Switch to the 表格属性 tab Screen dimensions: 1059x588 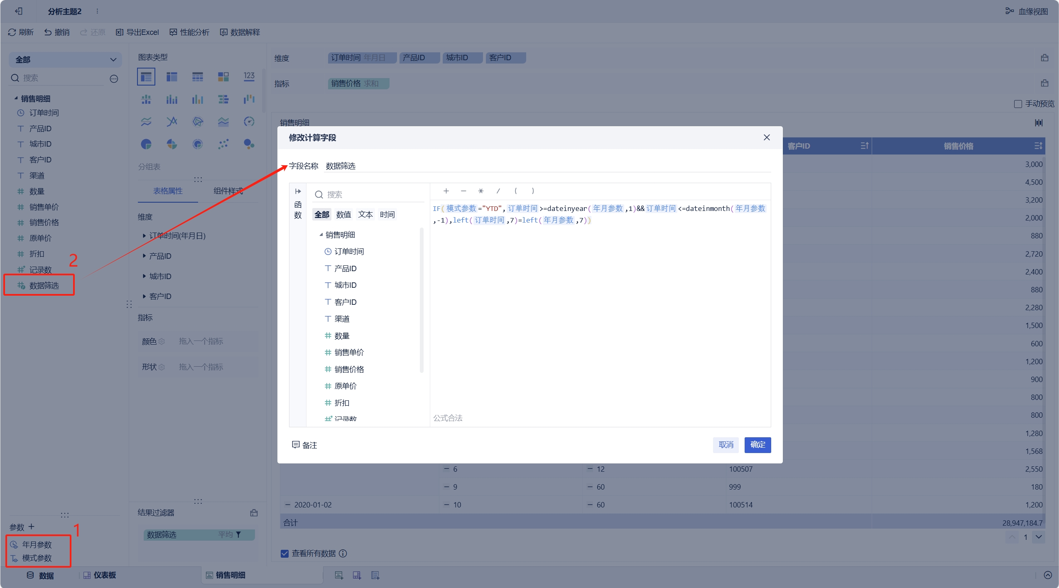(168, 191)
